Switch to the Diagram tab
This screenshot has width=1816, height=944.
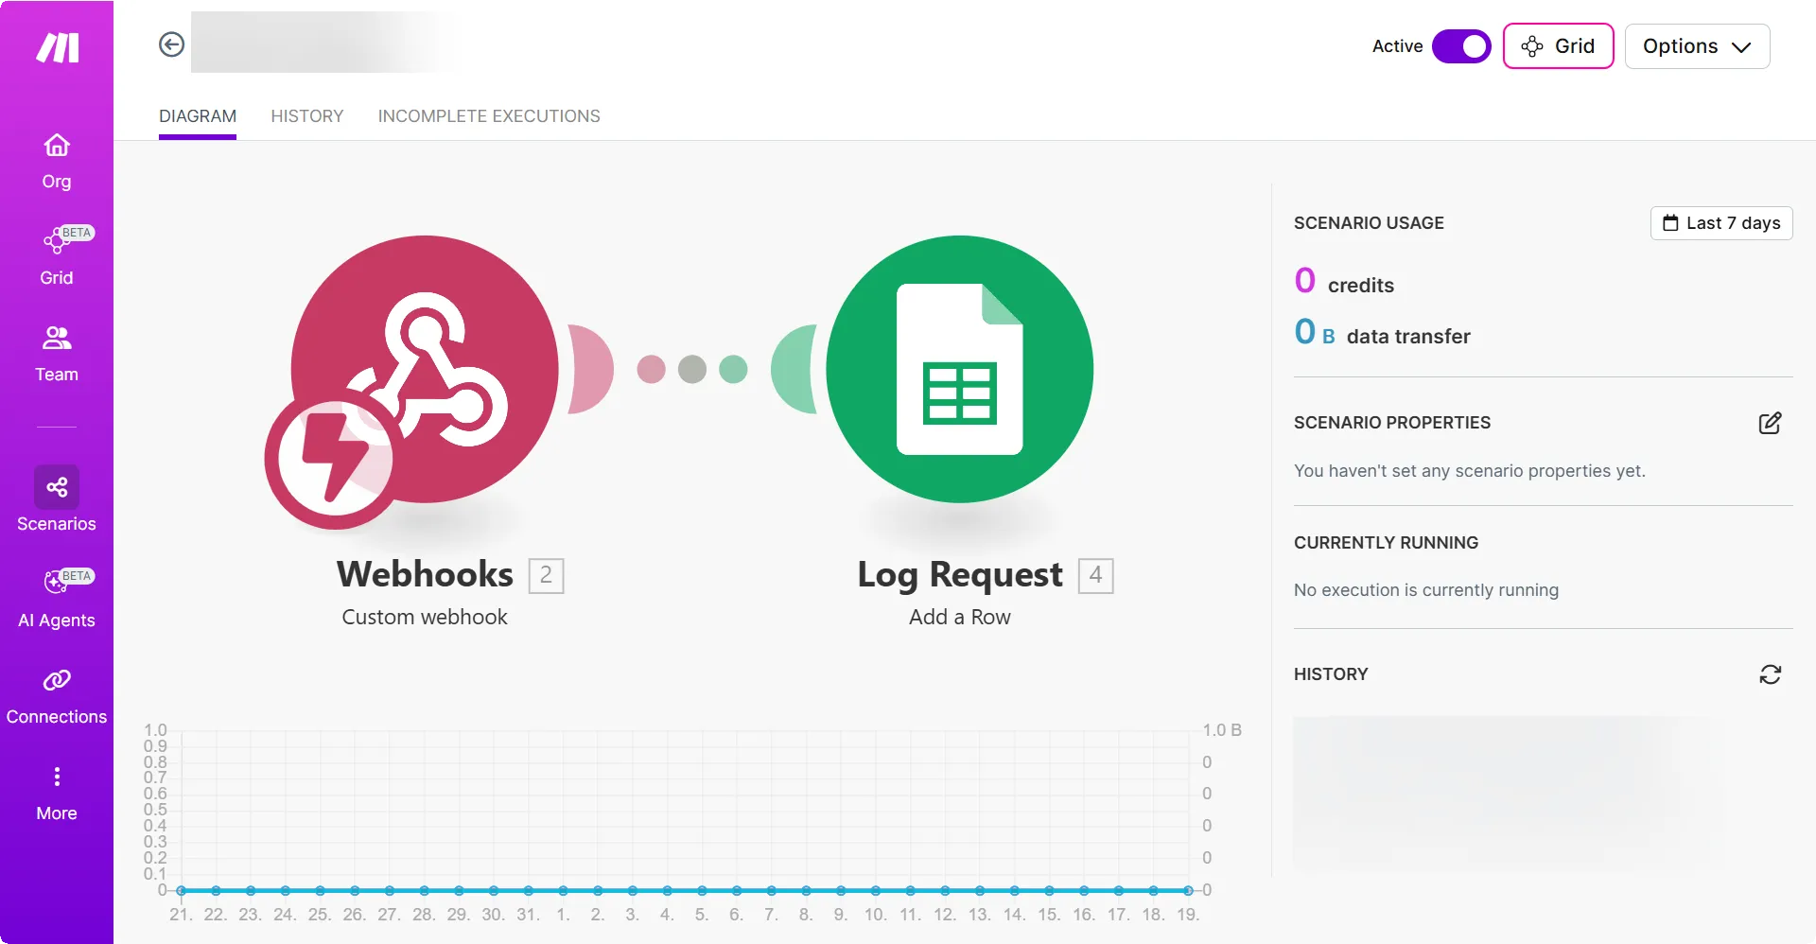click(x=198, y=116)
